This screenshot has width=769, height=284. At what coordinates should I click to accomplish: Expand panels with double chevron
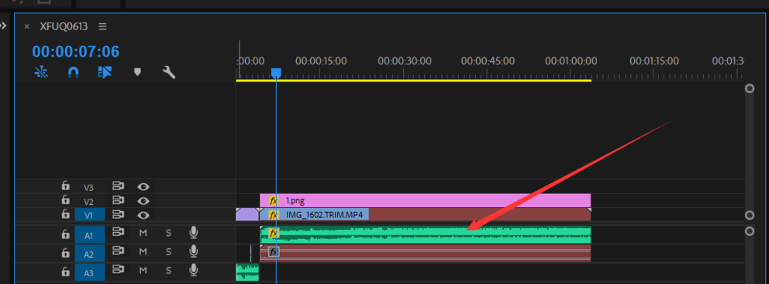3,26
